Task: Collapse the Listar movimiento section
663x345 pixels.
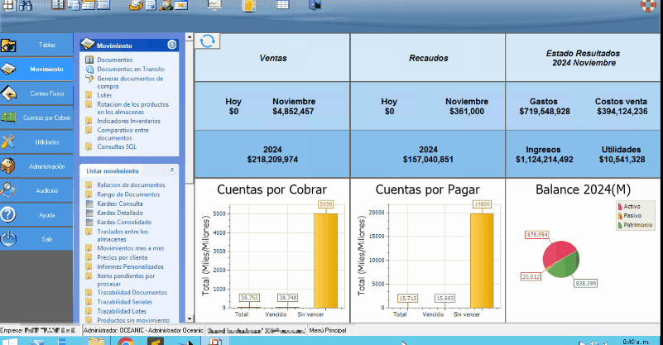Action: (171, 170)
